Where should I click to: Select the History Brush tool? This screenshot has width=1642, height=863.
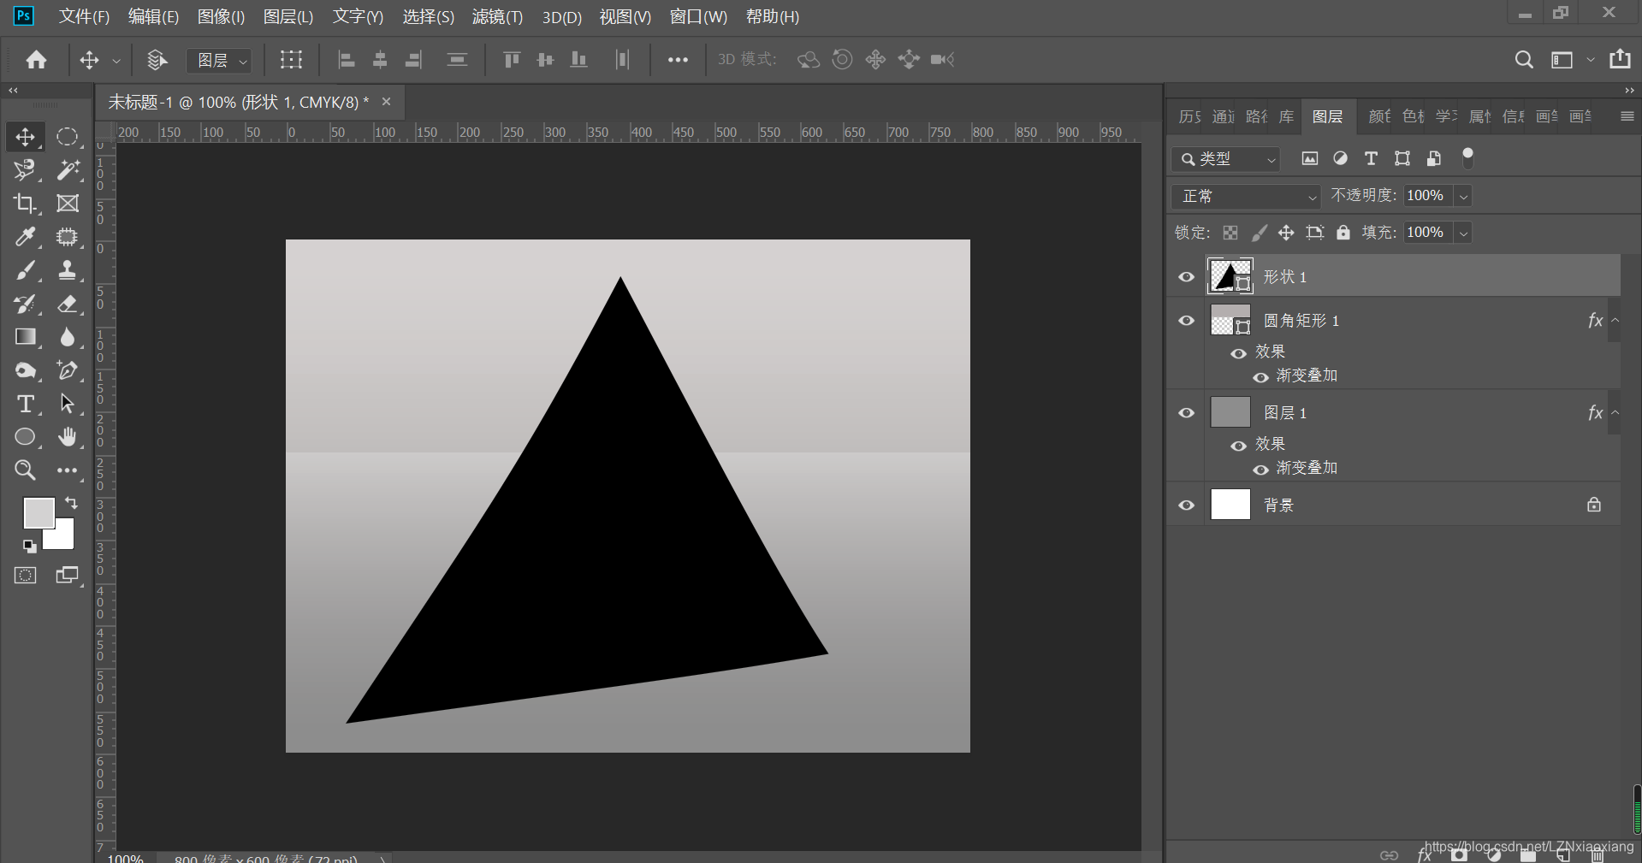click(x=25, y=304)
